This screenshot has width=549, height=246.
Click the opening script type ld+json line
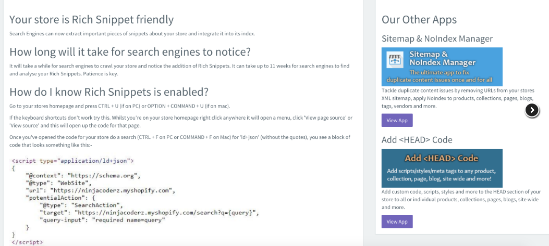tap(73, 161)
